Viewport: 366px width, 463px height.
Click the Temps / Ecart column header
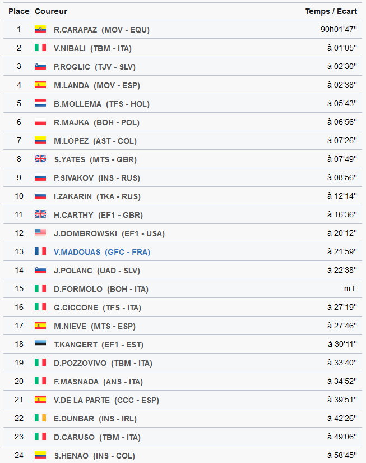(331, 11)
